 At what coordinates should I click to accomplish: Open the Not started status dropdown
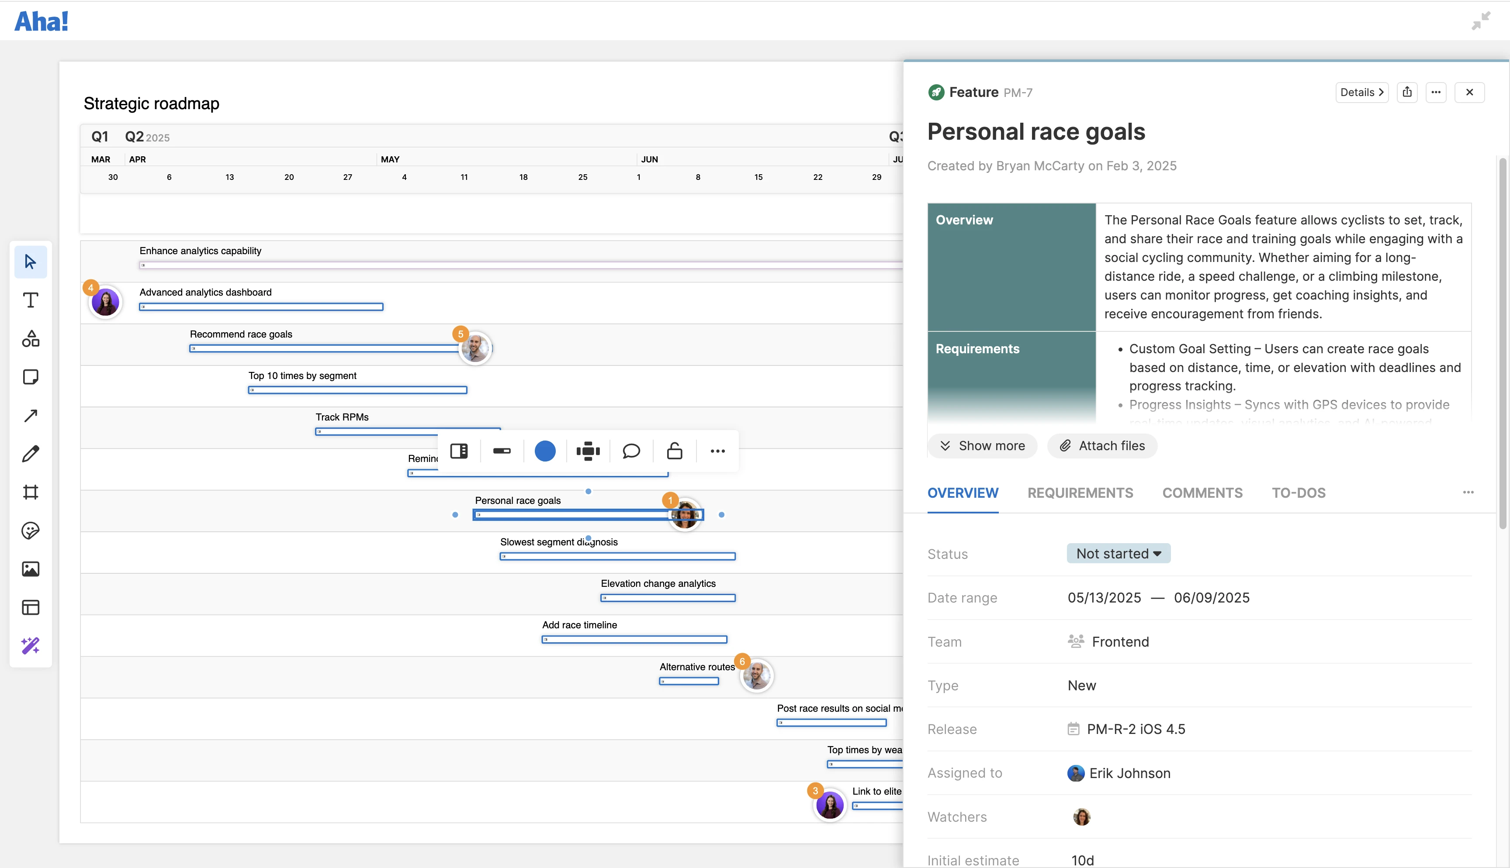tap(1118, 553)
